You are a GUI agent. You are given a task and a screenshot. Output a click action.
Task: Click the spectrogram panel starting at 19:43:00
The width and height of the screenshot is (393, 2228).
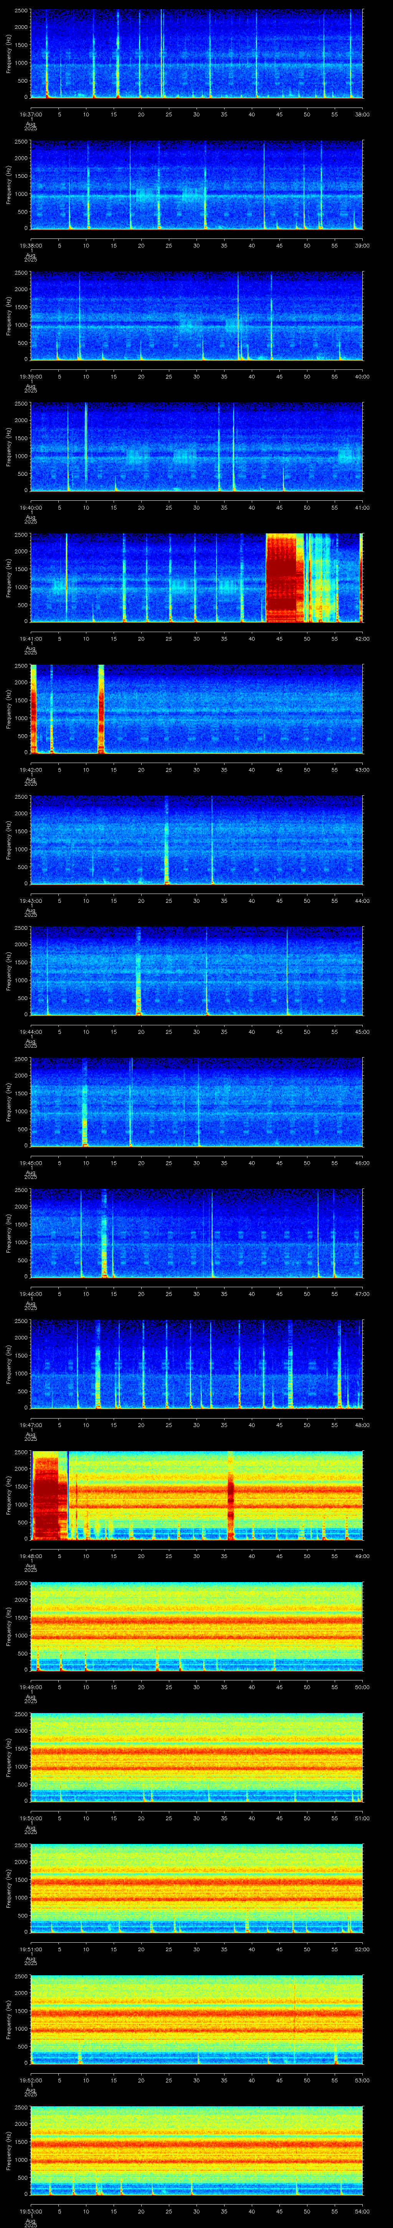(x=196, y=840)
